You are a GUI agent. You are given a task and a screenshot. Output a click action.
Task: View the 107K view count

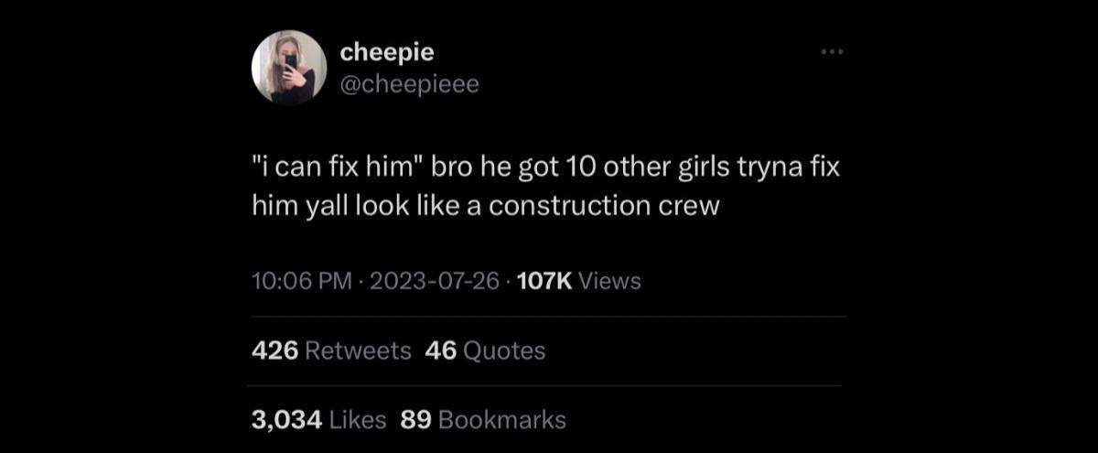click(544, 281)
